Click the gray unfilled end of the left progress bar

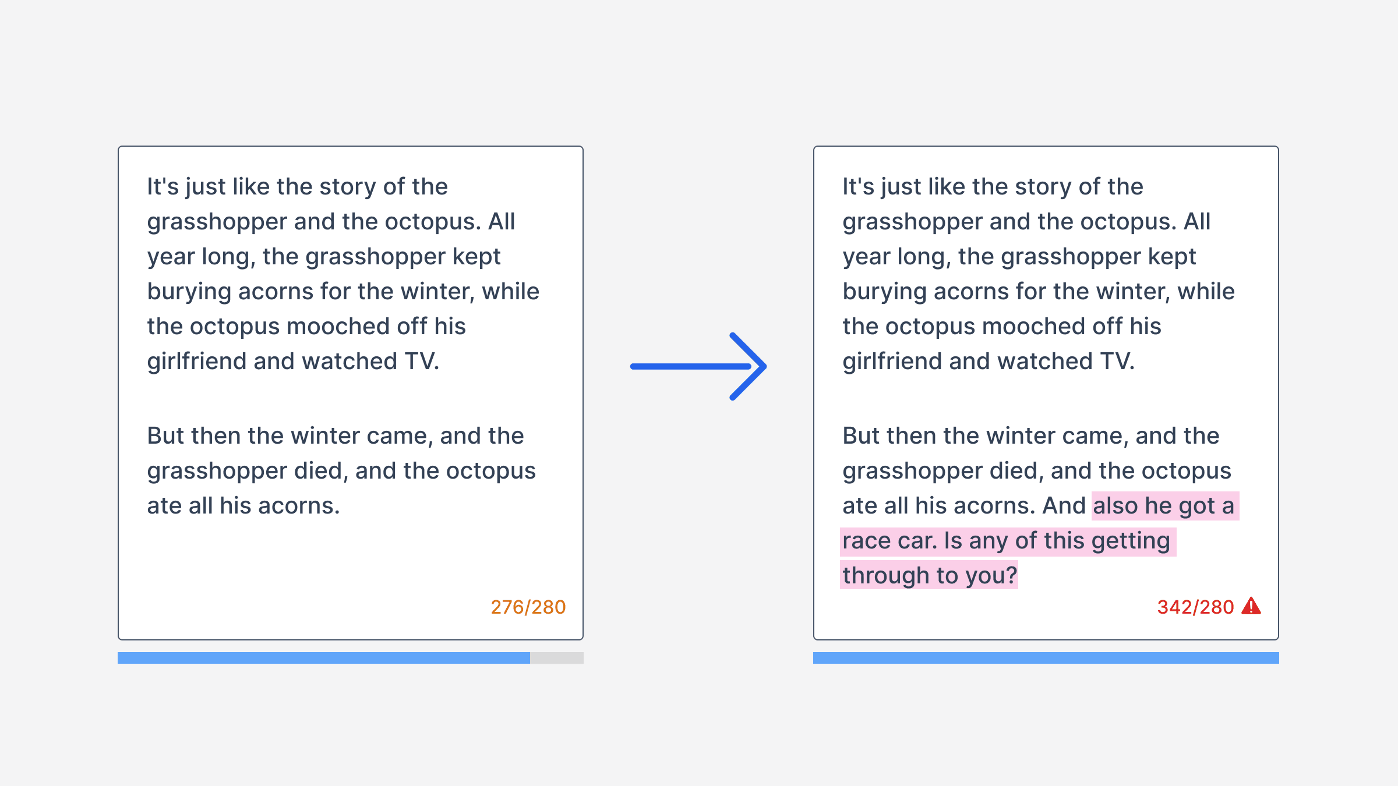pos(557,658)
